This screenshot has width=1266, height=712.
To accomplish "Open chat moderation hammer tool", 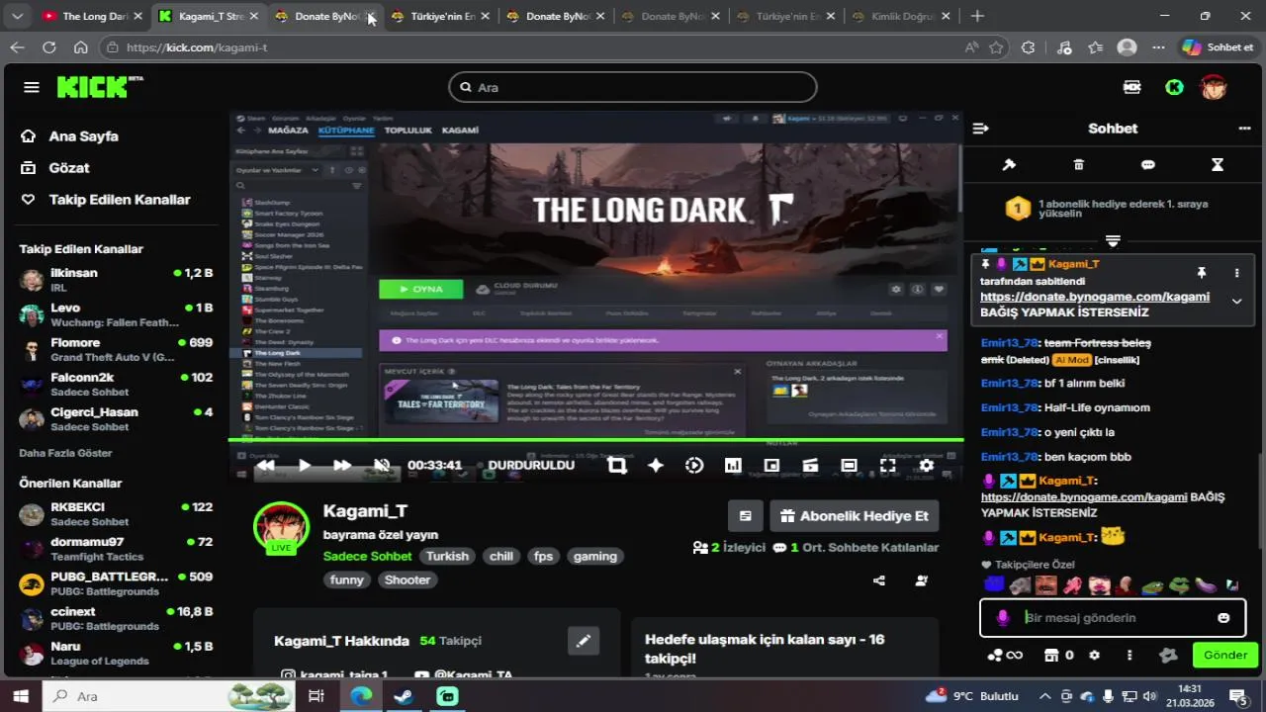I will (x=1009, y=164).
